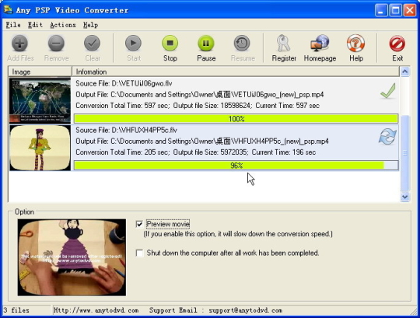
Task: Close the Any PSP Video Converter window
Action: [410, 11]
